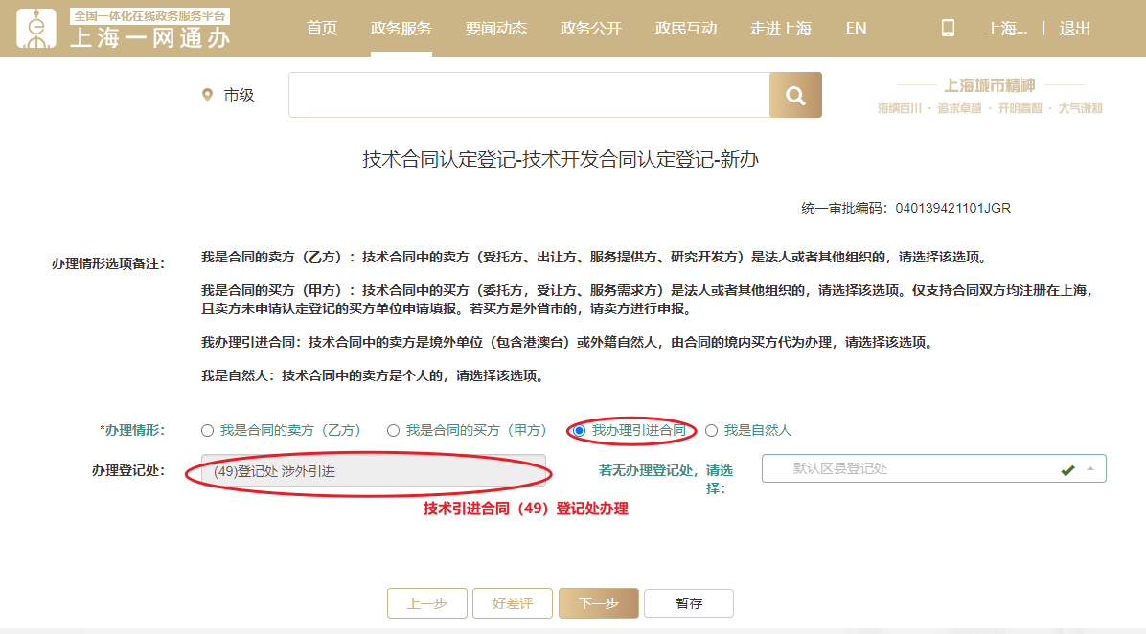
Task: Click the 暂存 save draft button
Action: pyautogui.click(x=689, y=603)
